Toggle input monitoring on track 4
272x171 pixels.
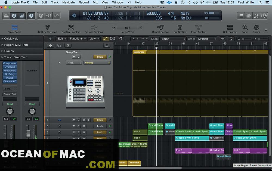coord(88,120)
